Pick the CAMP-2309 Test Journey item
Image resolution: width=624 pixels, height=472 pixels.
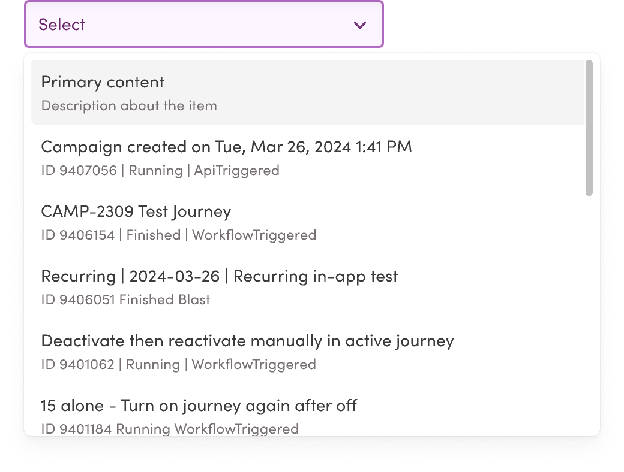coord(136,211)
